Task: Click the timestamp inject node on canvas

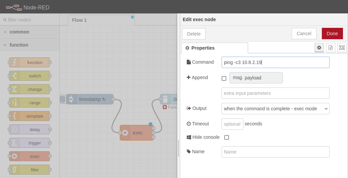Action: (90, 99)
